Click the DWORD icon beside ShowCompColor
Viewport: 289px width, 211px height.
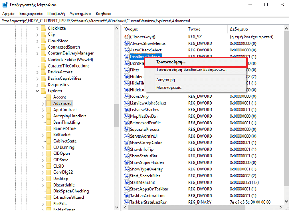click(127, 143)
